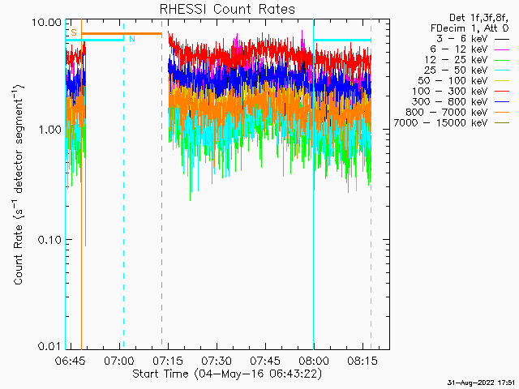Click the 08:15 time axis label

pos(362,361)
